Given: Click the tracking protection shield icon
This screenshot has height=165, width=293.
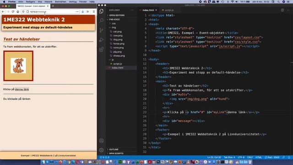Looking at the screenshot, I should tap(23, 11).
